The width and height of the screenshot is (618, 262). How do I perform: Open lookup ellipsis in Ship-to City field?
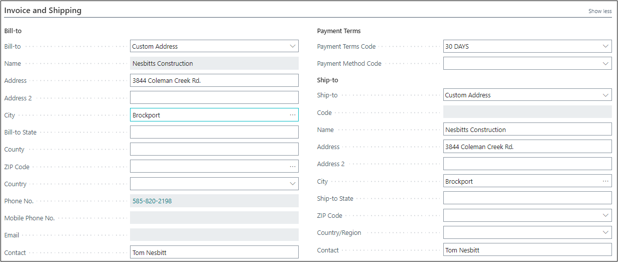[x=606, y=181]
